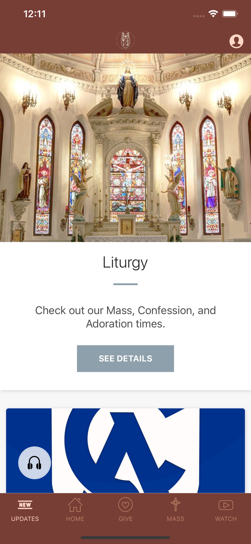Switch to the GIVE tab label
251x544 pixels.
(125, 519)
